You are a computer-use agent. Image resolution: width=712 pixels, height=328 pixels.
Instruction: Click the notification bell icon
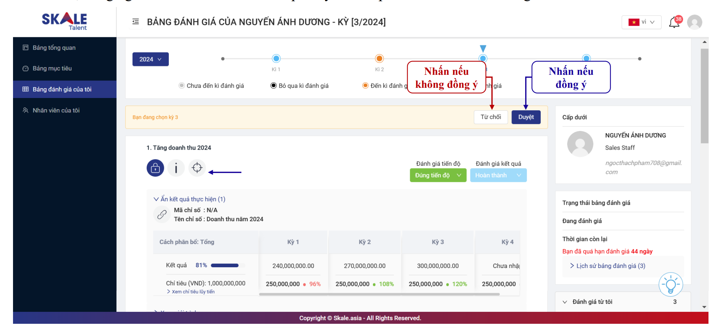pos(674,22)
